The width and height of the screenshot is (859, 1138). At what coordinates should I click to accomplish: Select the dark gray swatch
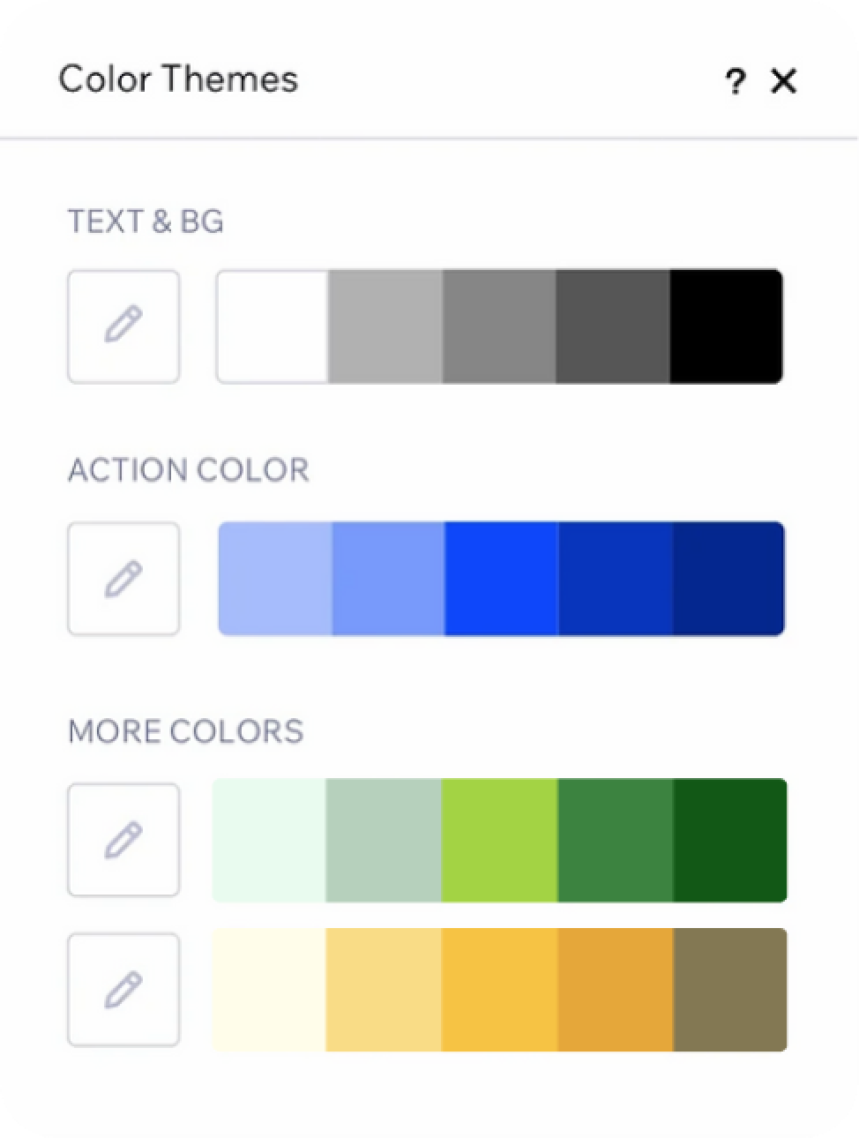pos(612,326)
